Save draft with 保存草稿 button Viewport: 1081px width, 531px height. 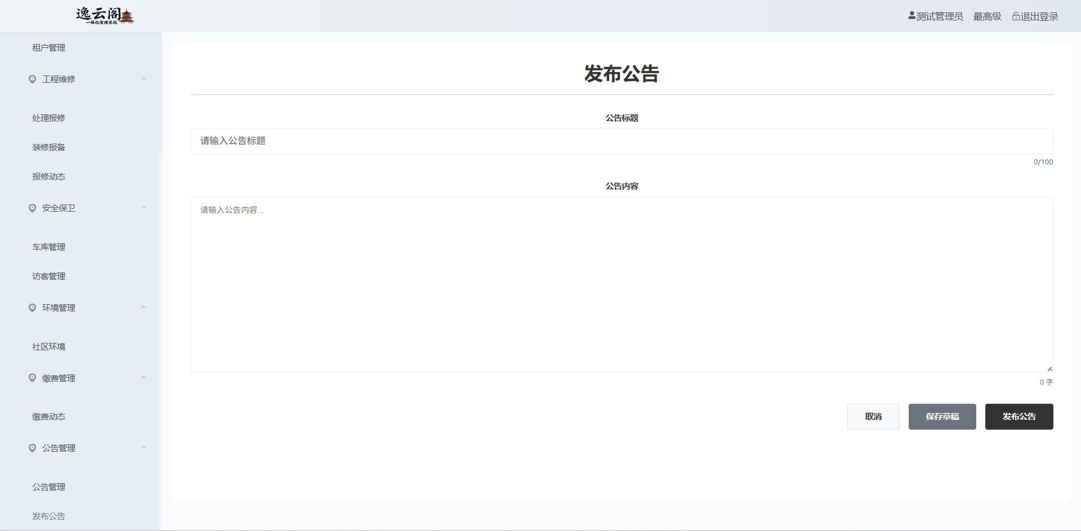pos(942,417)
